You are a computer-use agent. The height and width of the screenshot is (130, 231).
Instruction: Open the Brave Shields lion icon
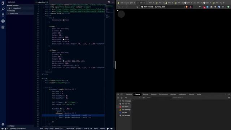click(187, 7)
